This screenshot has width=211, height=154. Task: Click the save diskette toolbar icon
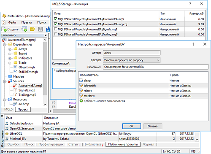point(41,29)
